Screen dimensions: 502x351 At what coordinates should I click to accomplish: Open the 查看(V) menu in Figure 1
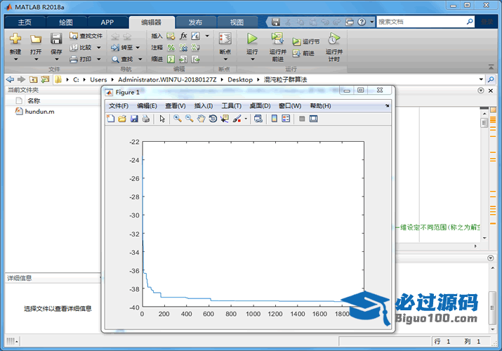point(175,106)
